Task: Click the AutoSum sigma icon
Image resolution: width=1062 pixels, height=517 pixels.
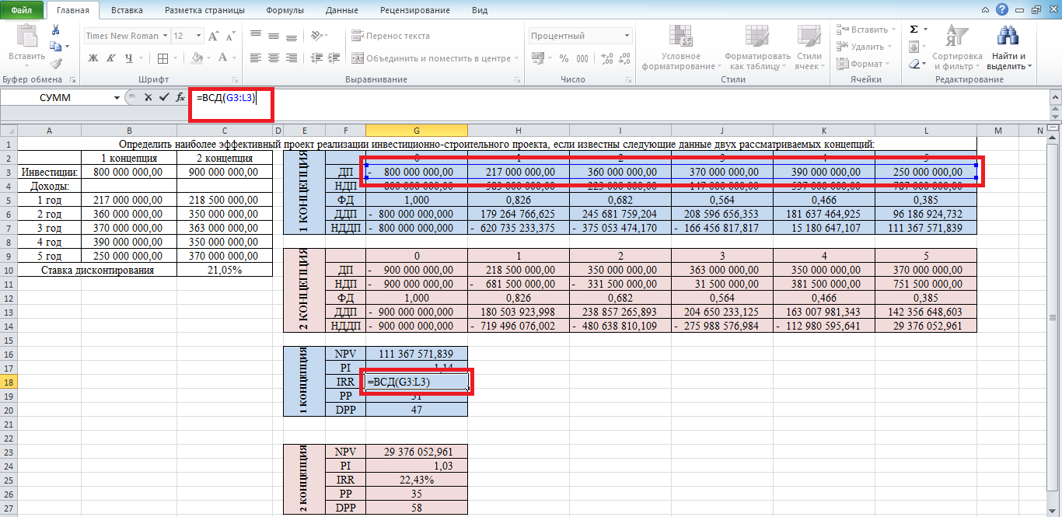Action: point(914,30)
